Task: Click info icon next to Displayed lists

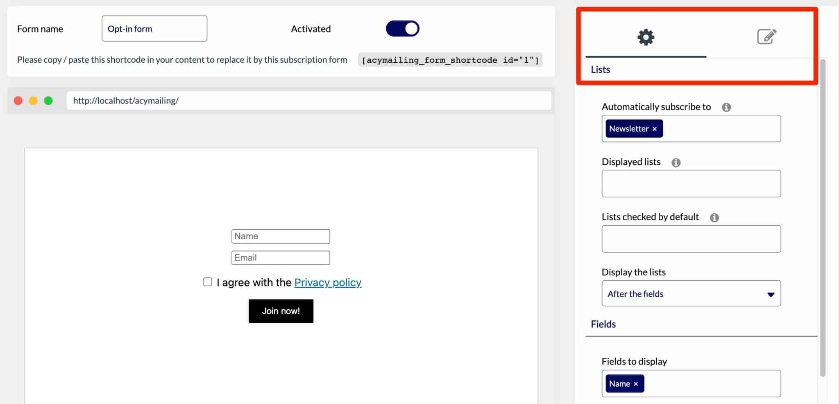Action: (676, 163)
